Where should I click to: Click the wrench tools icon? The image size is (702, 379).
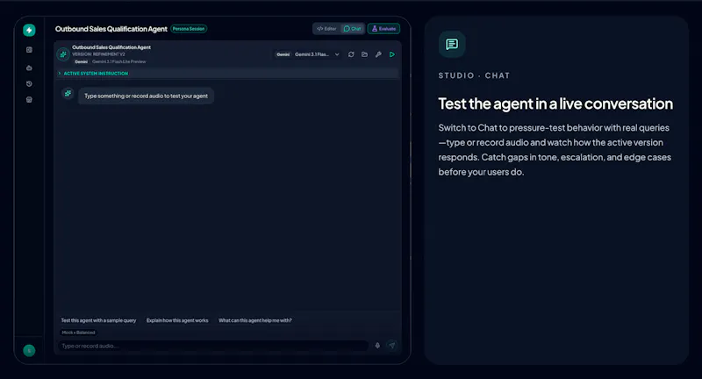tap(378, 54)
